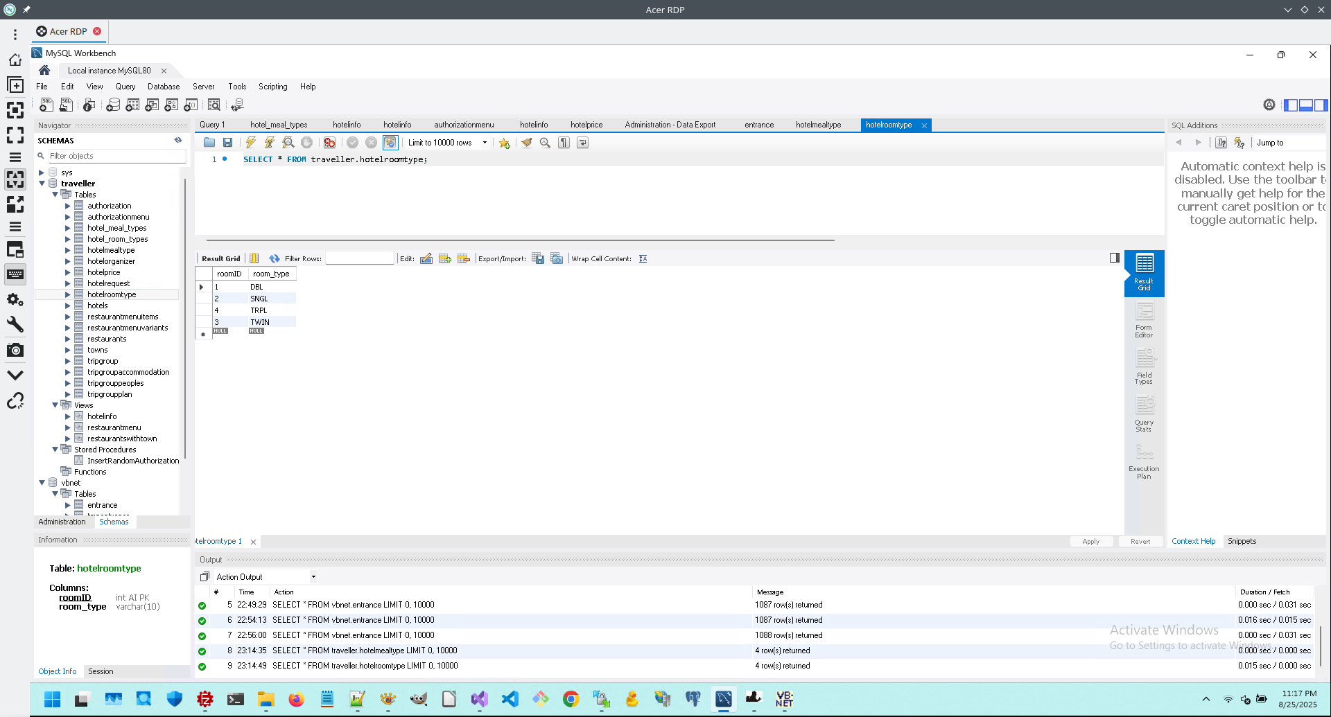Create a new SQL tab from the main toolbar

coord(46,105)
